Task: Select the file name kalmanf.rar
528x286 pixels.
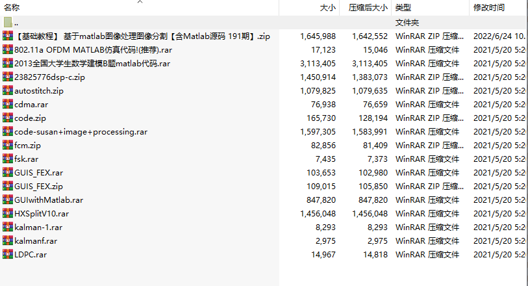Action: pos(36,241)
